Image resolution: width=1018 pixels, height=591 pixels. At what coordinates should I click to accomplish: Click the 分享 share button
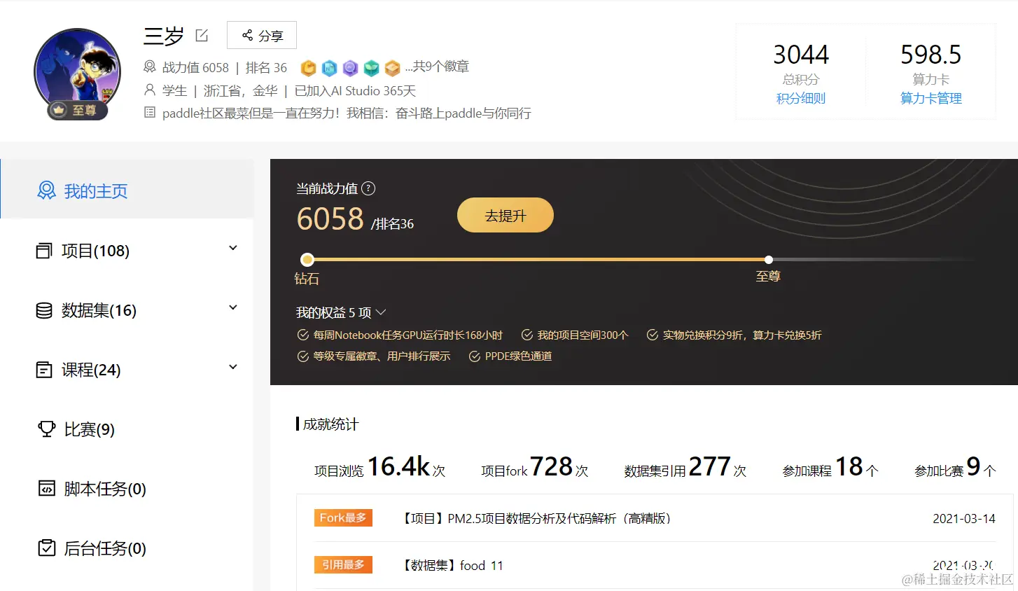pos(261,35)
